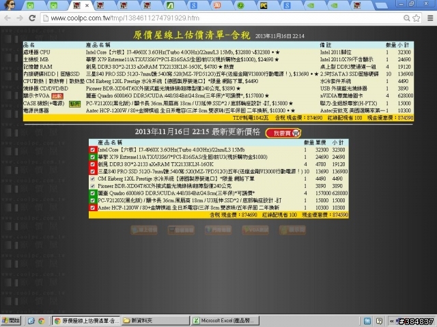
Task: Click the 記憶體 RAM row label
Action: (x=38, y=67)
